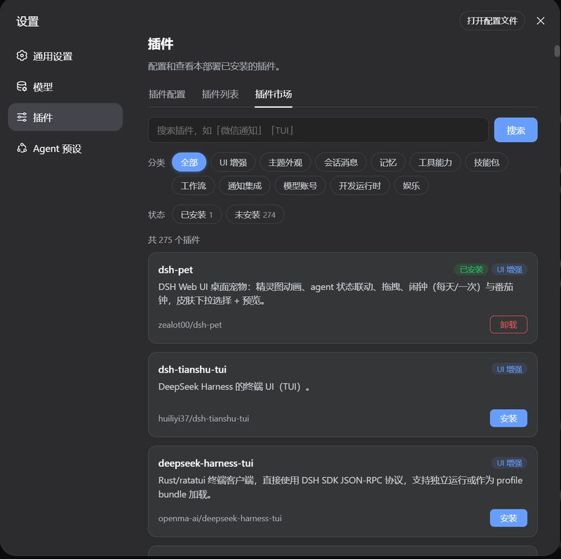Filter by 模型账号 category
Screen dimensions: 561x559
(x=300, y=186)
